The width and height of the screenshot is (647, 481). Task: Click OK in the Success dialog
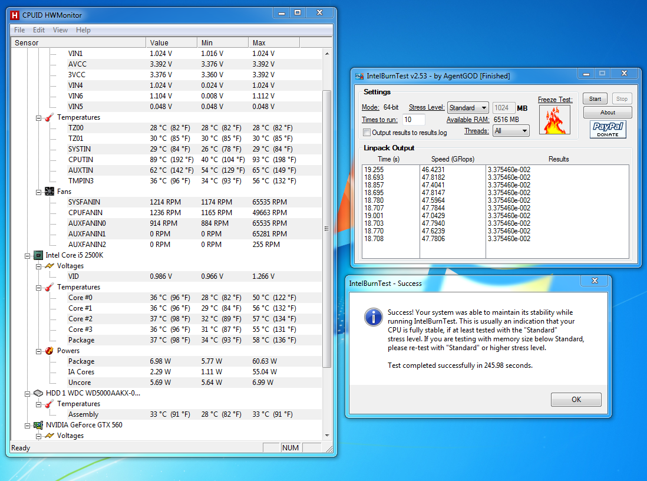pyautogui.click(x=576, y=400)
